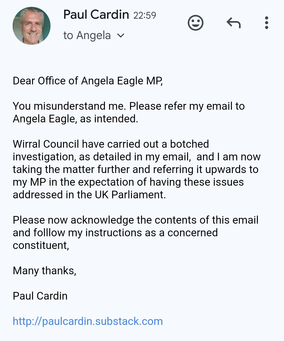Image resolution: width=284 pixels, height=341 pixels.
Task: Expand recipient details chevron beside Angela
Action: coord(121,36)
